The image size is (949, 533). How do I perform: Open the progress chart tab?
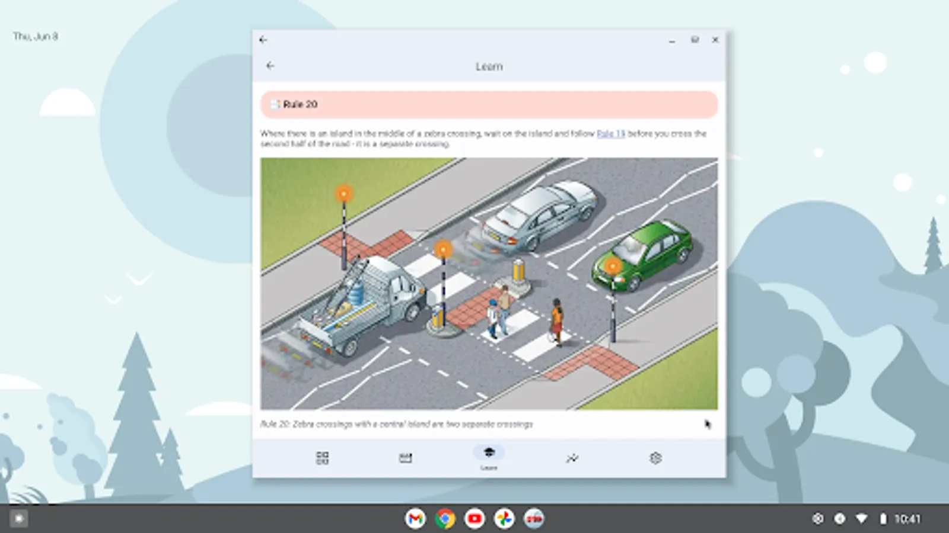[572, 458]
